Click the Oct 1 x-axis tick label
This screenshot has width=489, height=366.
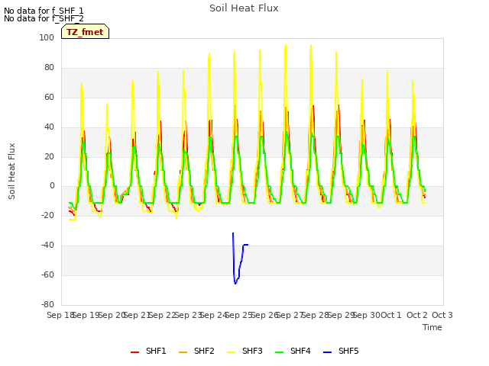click(391, 315)
